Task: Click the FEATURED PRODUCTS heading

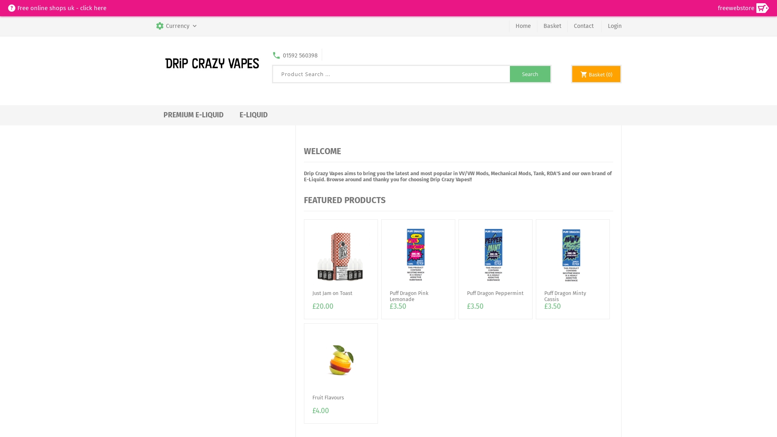Action: pos(345,200)
